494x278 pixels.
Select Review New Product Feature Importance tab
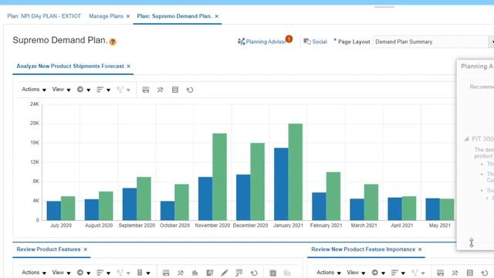(x=363, y=249)
